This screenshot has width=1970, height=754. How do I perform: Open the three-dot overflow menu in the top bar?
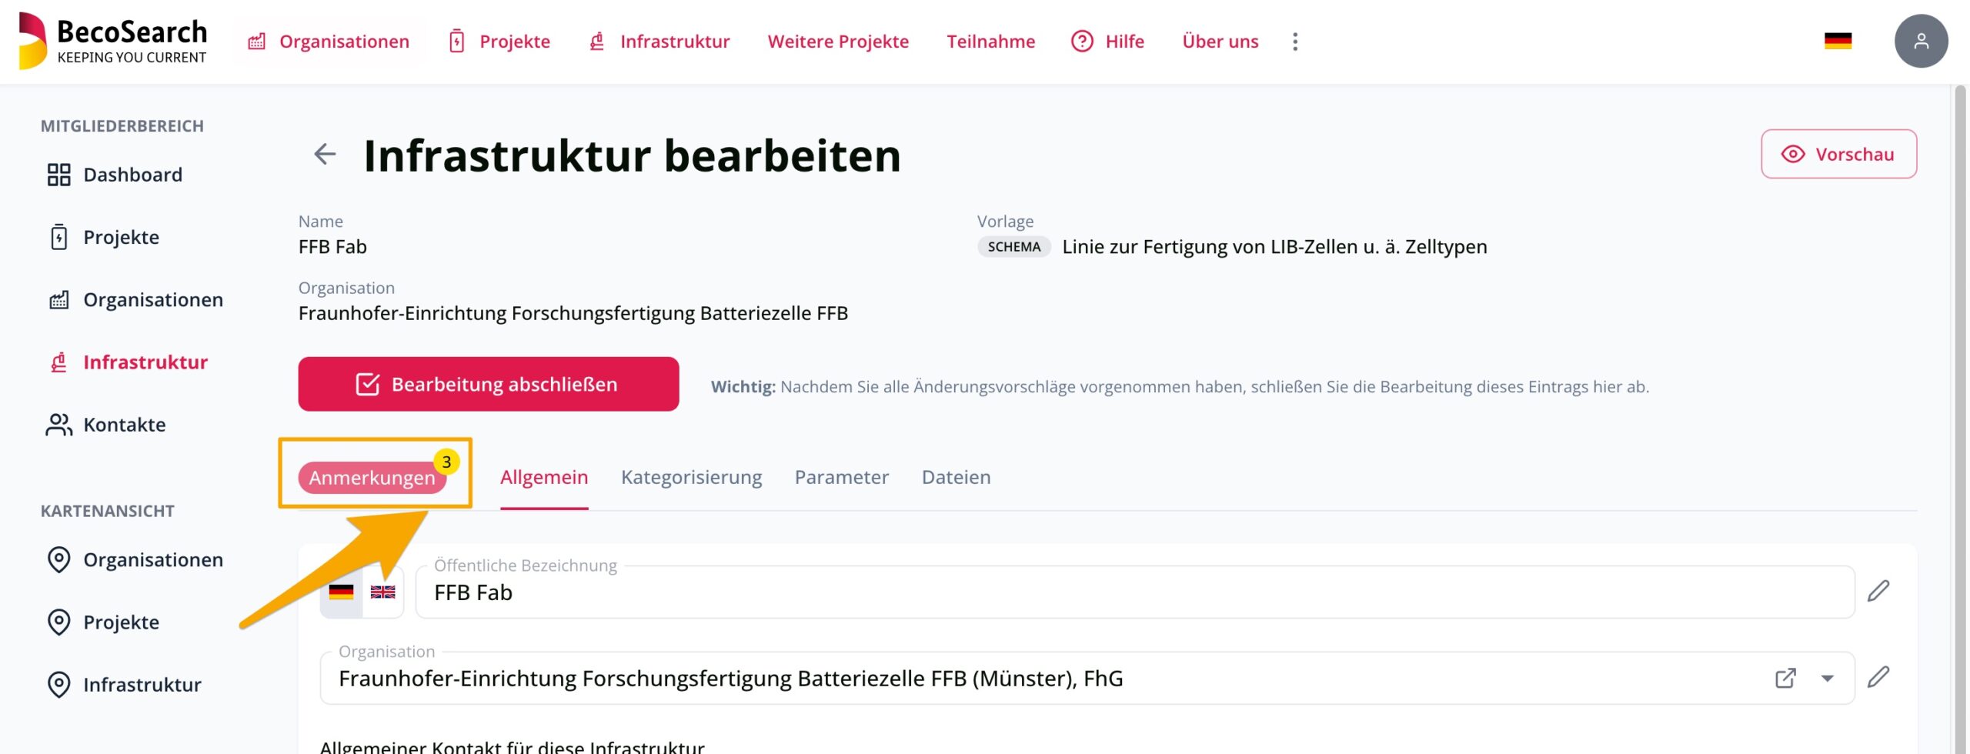(1295, 42)
